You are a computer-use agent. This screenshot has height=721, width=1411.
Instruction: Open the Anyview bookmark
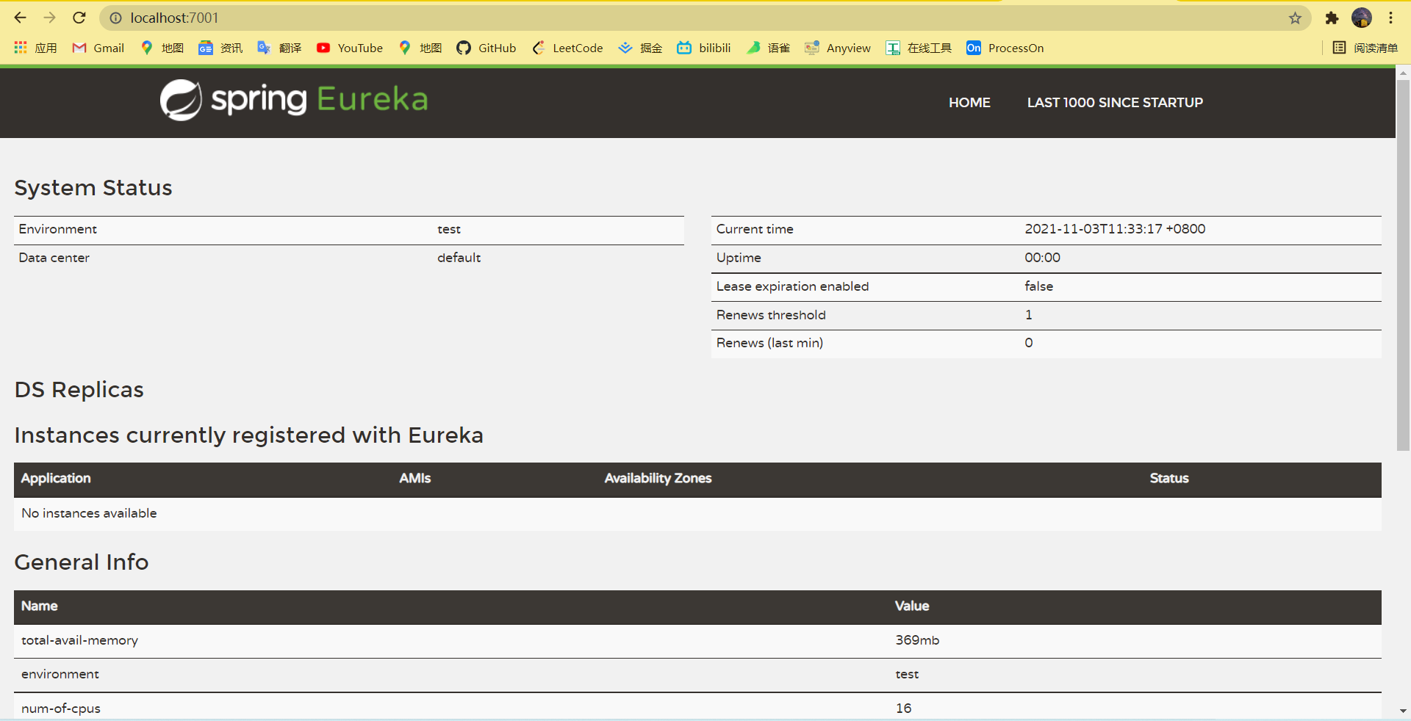tap(838, 48)
